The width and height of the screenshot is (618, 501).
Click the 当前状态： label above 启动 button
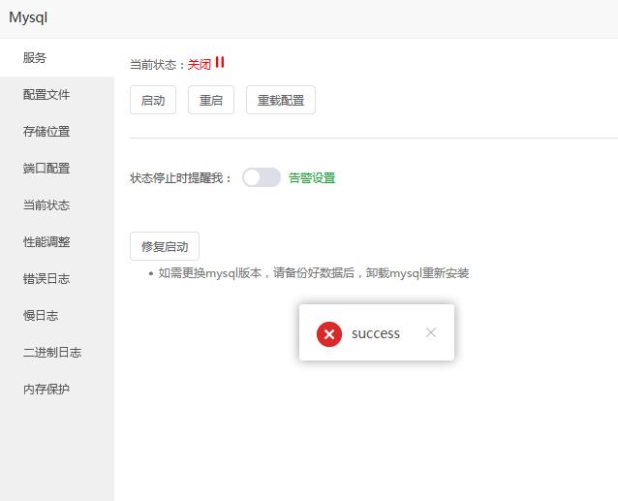pyautogui.click(x=158, y=64)
